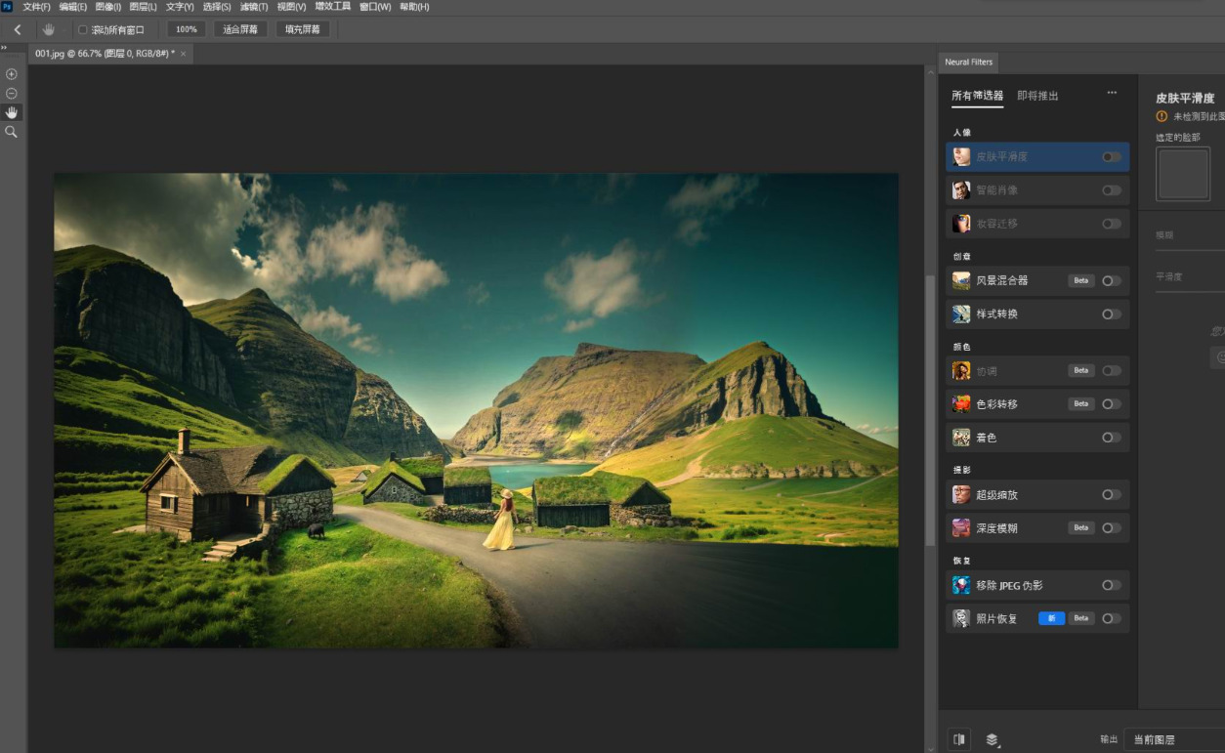Open the 图像(I) menu
This screenshot has width=1225, height=753.
tap(107, 7)
